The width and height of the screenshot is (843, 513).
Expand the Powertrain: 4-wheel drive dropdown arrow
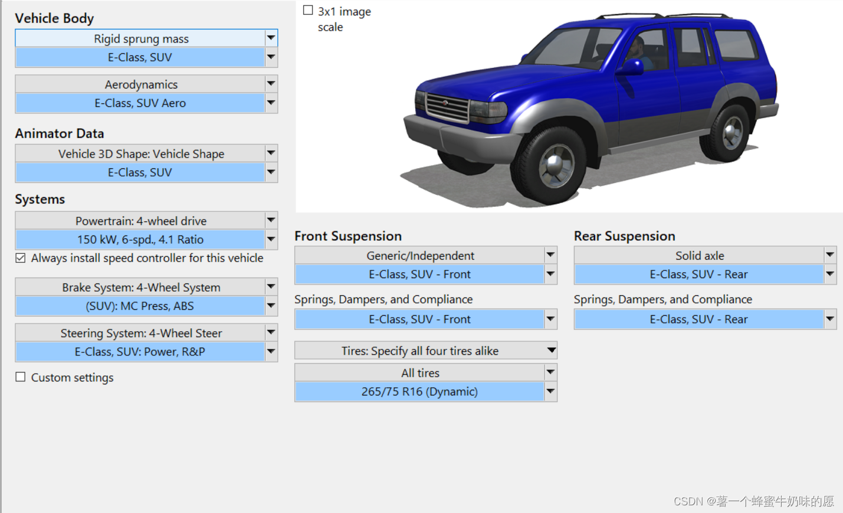point(271,220)
